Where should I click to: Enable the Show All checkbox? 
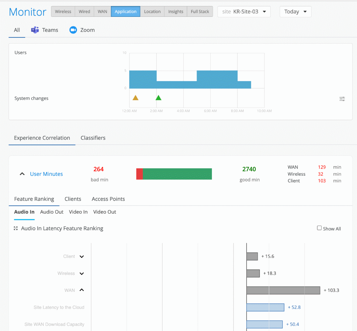pyautogui.click(x=319, y=228)
